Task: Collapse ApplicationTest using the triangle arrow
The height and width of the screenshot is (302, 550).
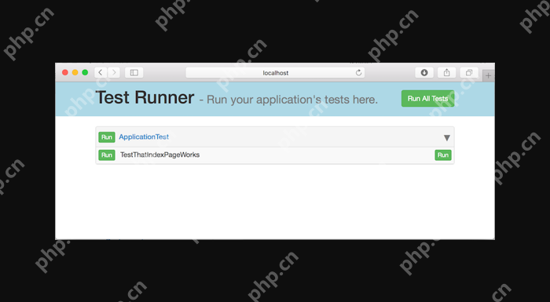Action: point(446,138)
